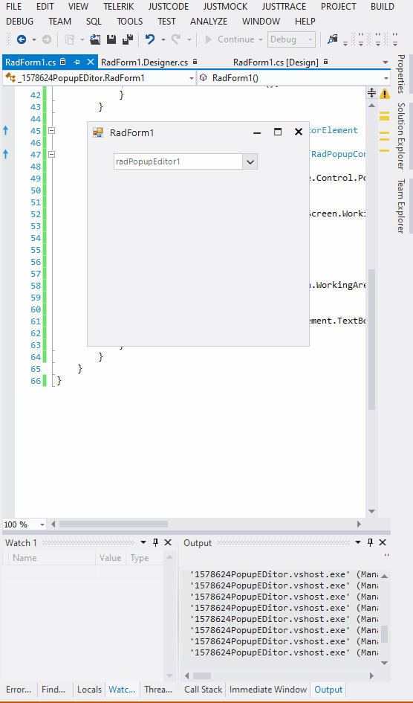This screenshot has width=413, height=703.
Task: Close the Watch 1 panel
Action: [168, 542]
